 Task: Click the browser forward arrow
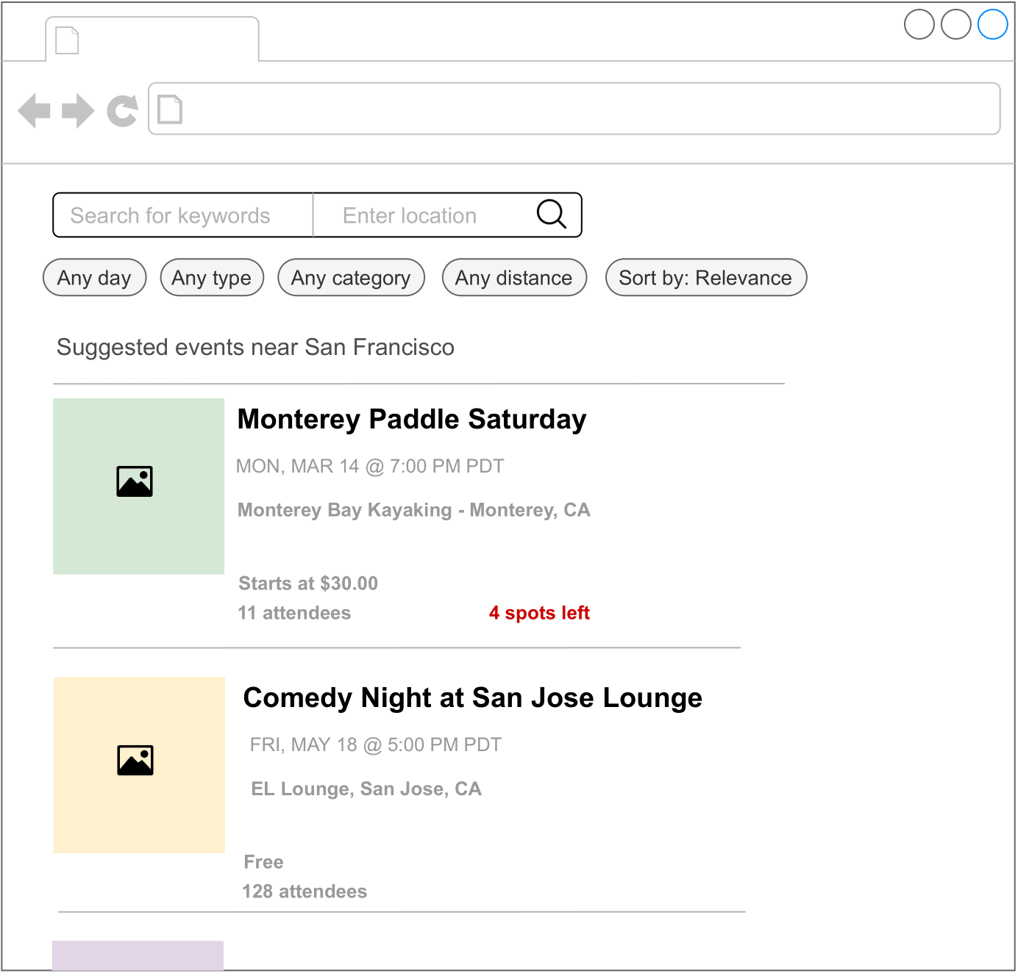click(78, 111)
